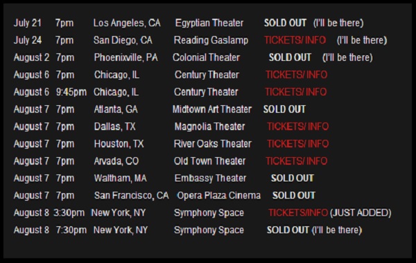Open TICKETS/INFO link for Dallas, TX
The height and width of the screenshot is (263, 416).
tap(297, 127)
